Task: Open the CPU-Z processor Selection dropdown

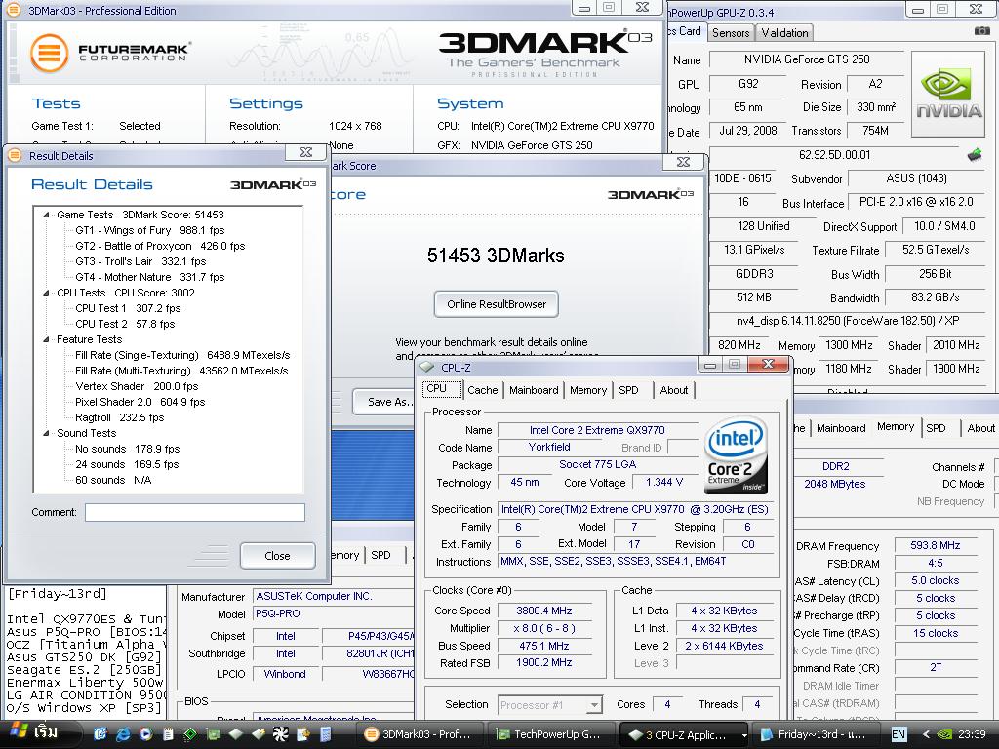Action: [x=594, y=705]
